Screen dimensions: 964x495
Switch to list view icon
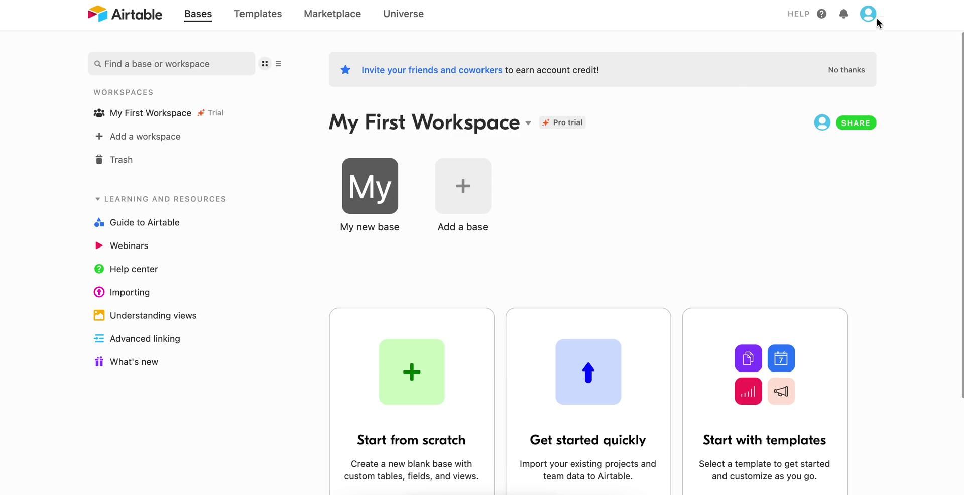[x=278, y=64]
